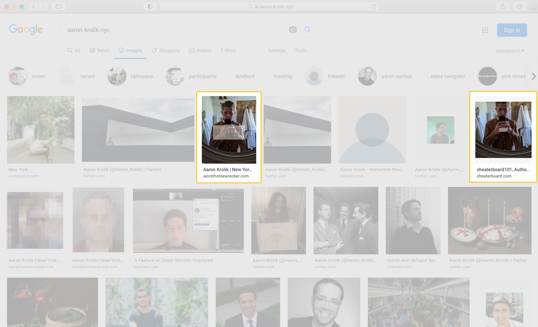Select the zoom suggestion chip

coord(30,76)
